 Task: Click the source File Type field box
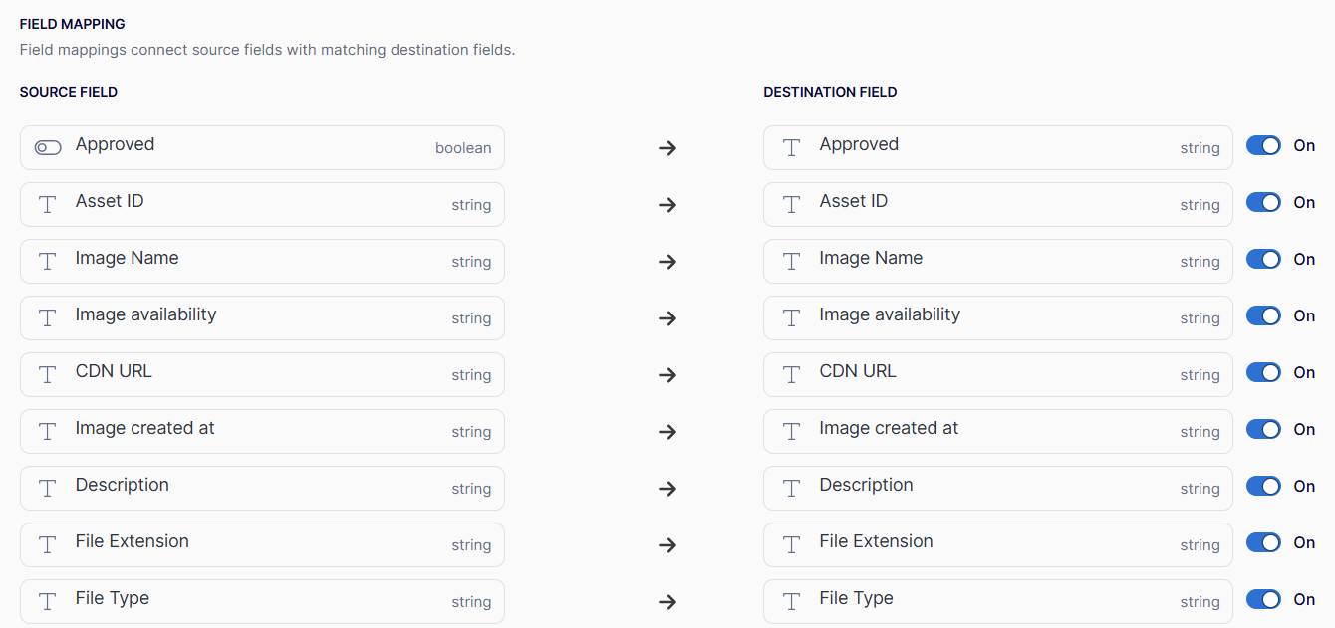262,601
